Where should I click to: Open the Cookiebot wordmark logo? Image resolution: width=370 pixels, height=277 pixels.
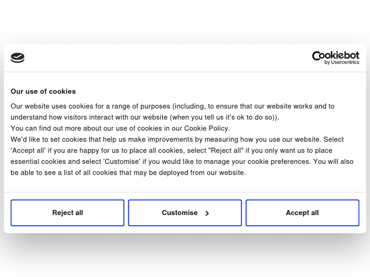pyautogui.click(x=335, y=55)
